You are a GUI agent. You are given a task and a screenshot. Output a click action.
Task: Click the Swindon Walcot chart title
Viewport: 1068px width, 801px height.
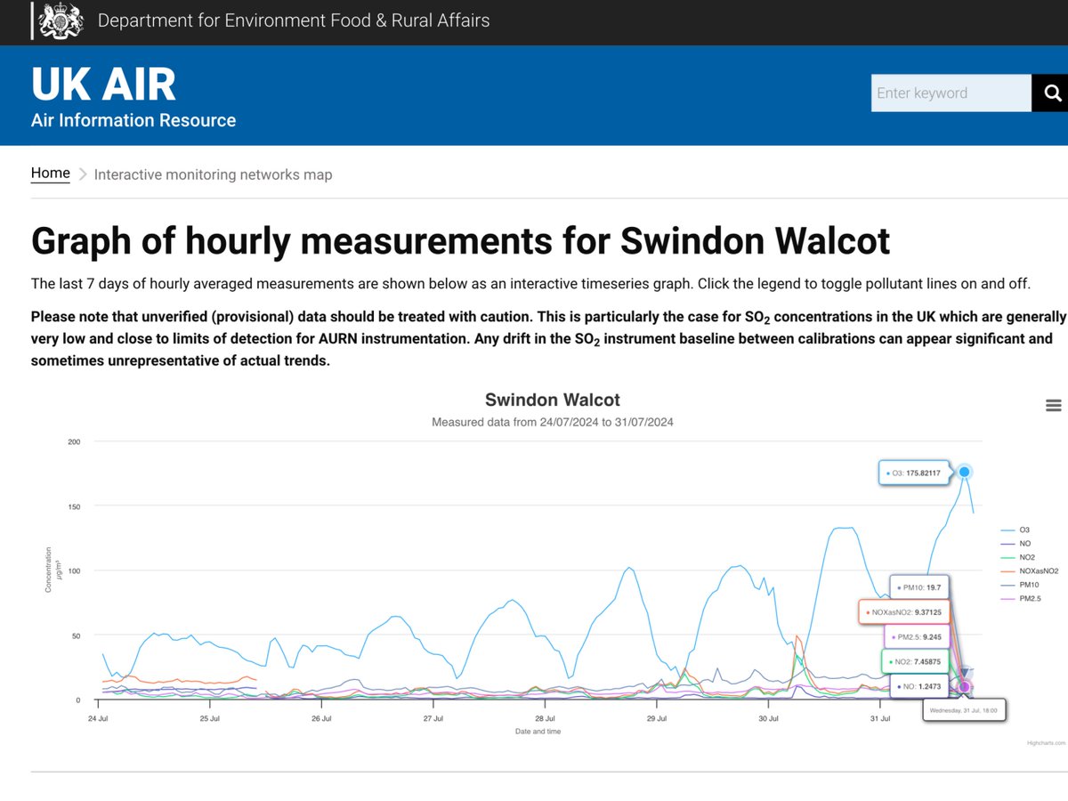tap(553, 400)
